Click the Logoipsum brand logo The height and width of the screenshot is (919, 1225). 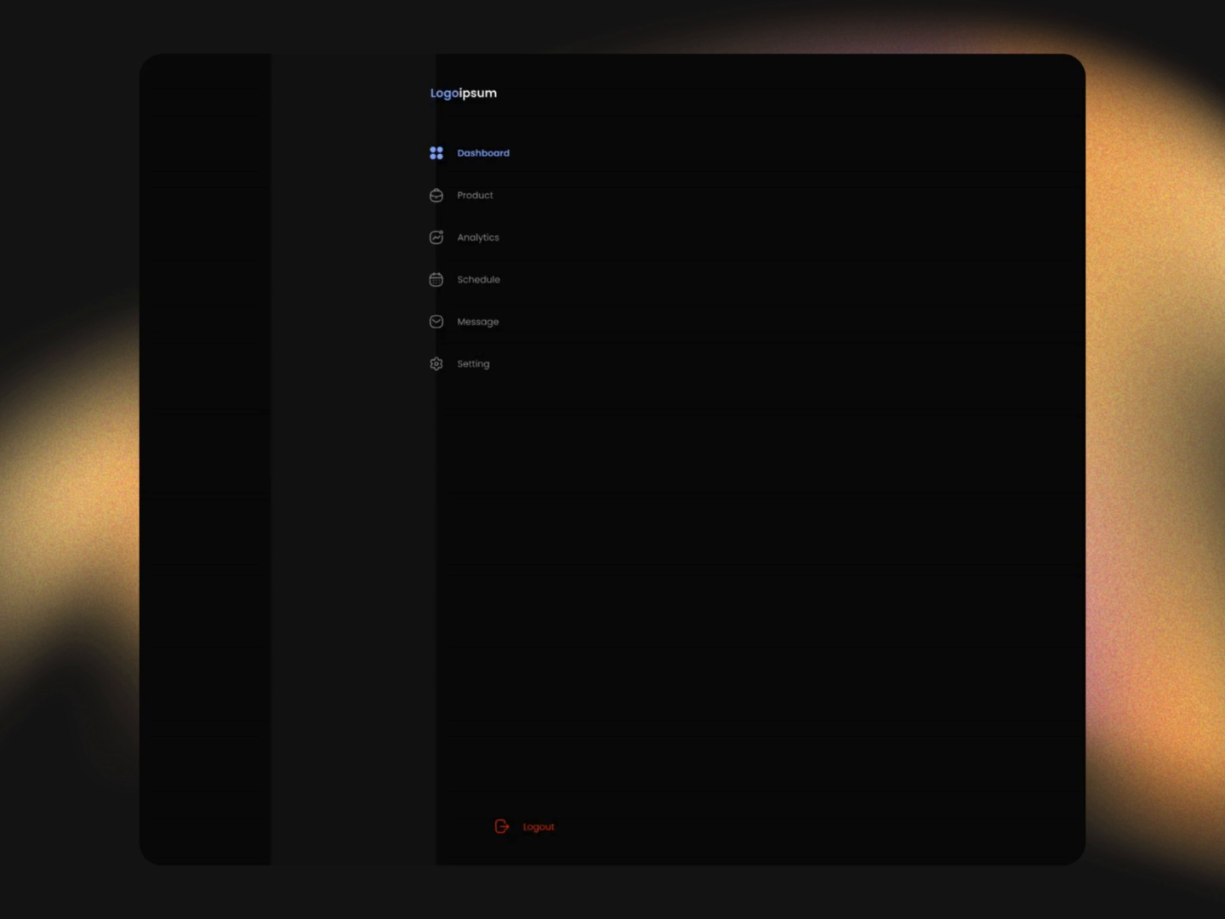tap(463, 93)
